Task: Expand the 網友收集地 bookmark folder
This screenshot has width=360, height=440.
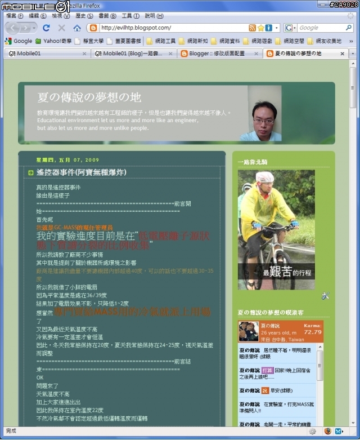Action: click(x=325, y=41)
